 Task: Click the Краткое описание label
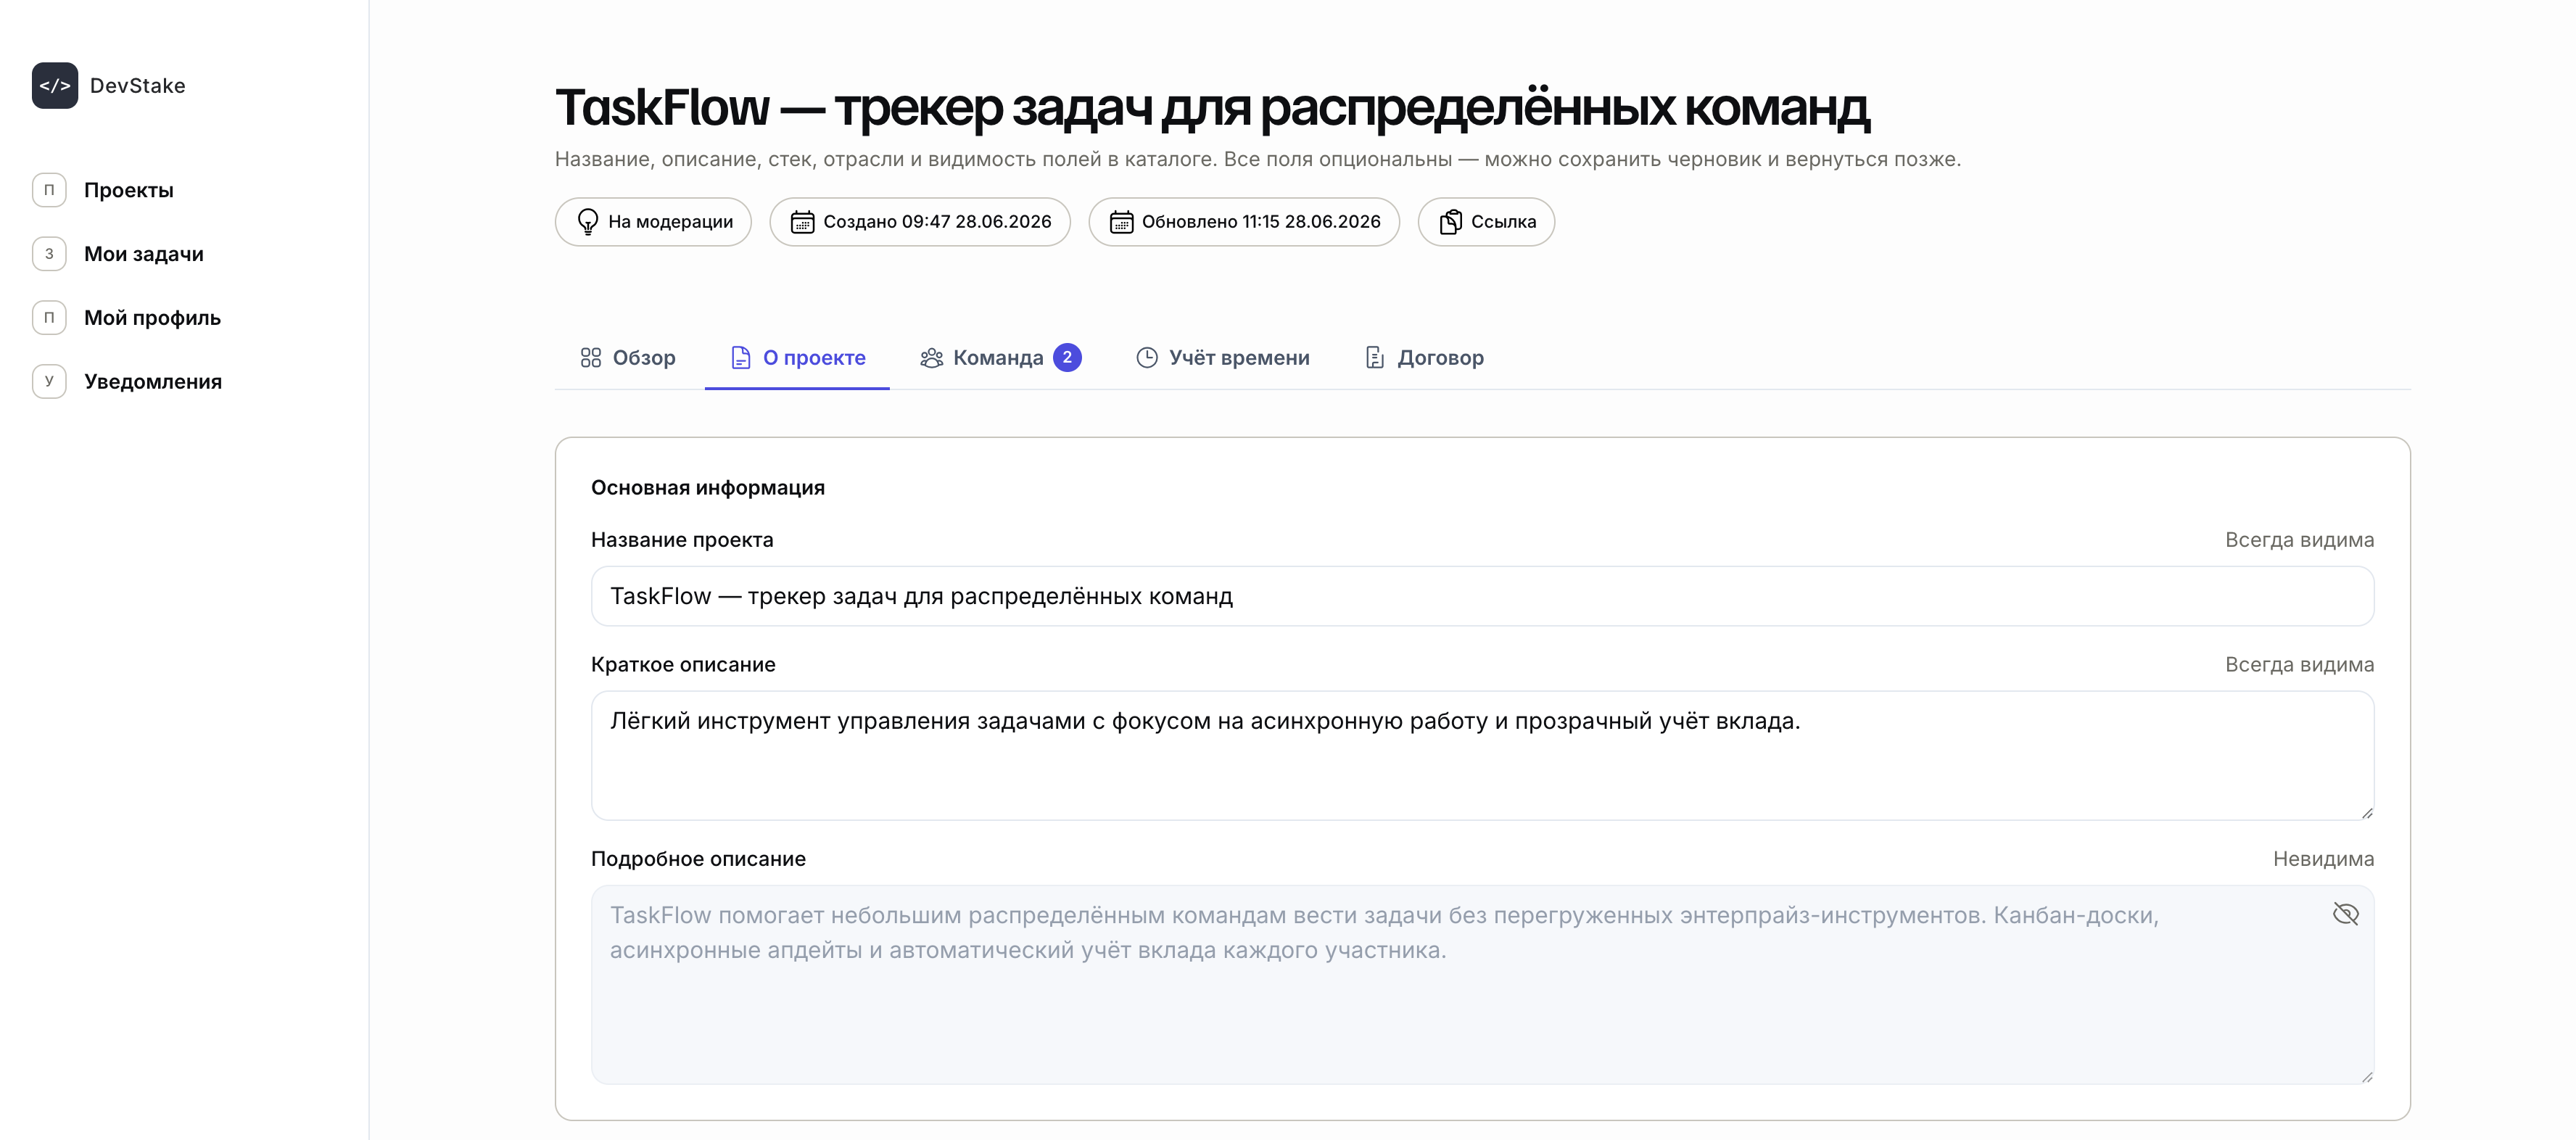683,665
